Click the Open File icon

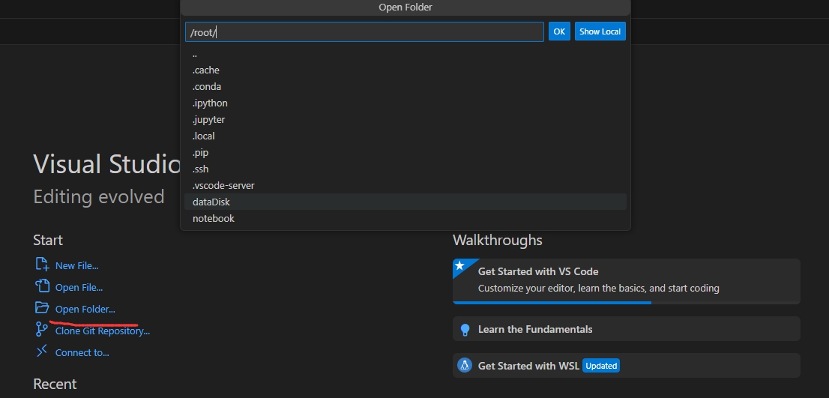(x=42, y=286)
